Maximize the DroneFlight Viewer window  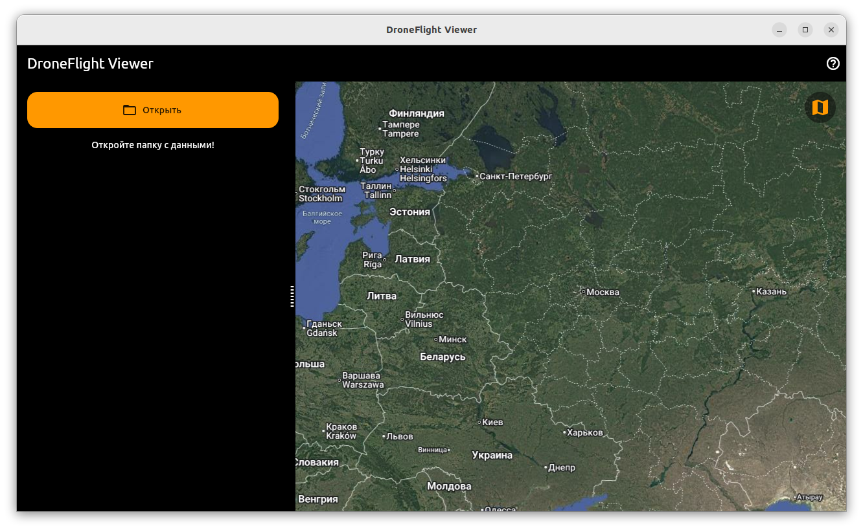(x=805, y=30)
